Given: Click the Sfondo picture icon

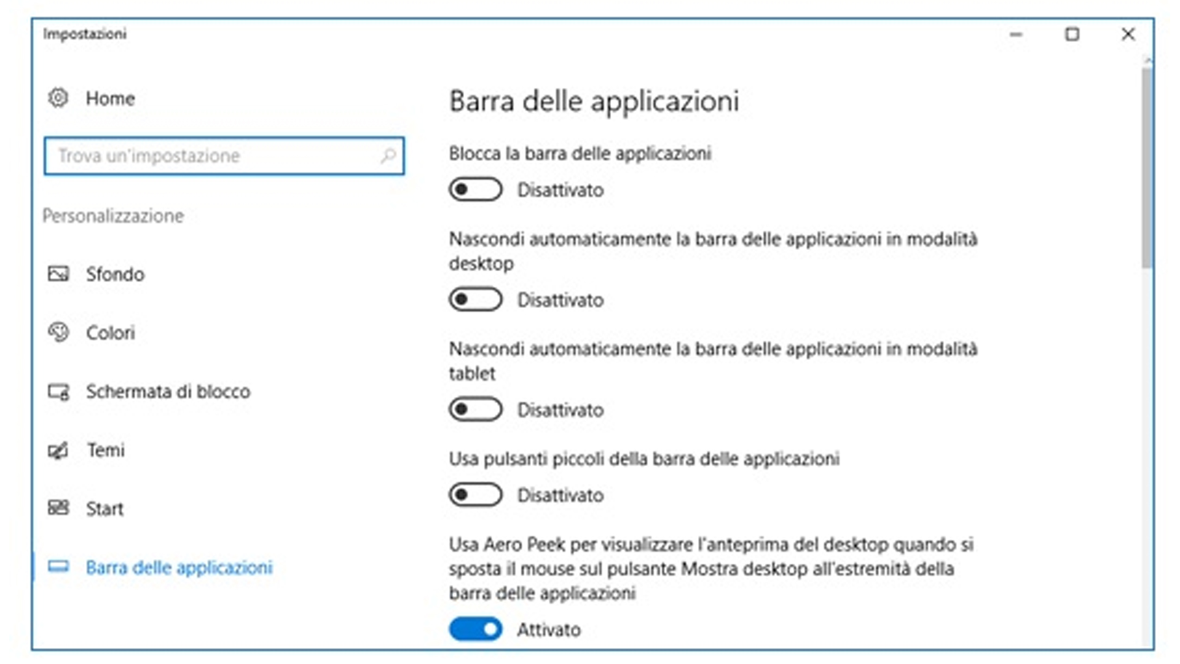Looking at the screenshot, I should point(58,274).
